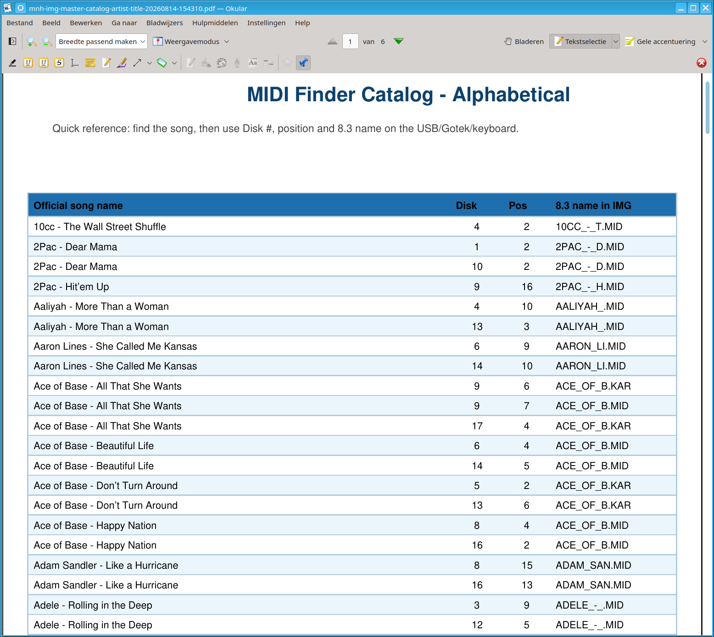
Task: Click the zoom in magnifier icon
Action: [x=31, y=41]
